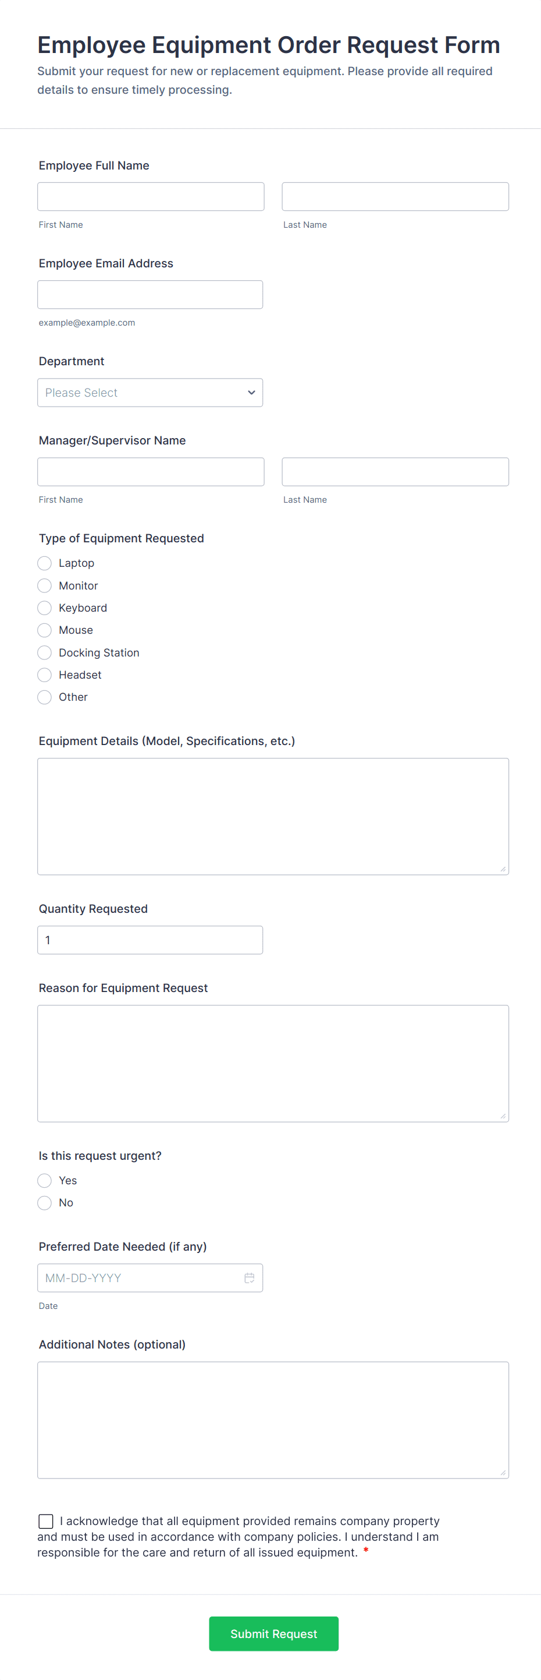The width and height of the screenshot is (541, 1680).
Task: Click the Employee Email Address field
Action: (150, 294)
